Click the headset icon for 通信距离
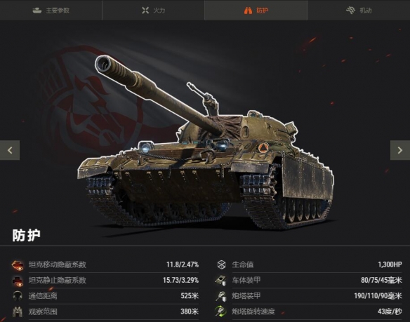Image resolution: width=410 pixels, height=322 pixels. (18, 296)
